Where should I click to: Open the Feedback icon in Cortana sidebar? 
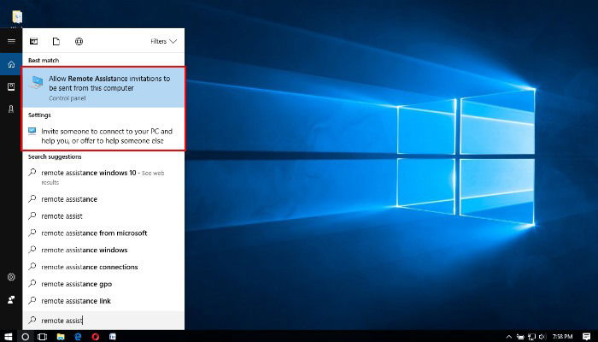pyautogui.click(x=11, y=299)
